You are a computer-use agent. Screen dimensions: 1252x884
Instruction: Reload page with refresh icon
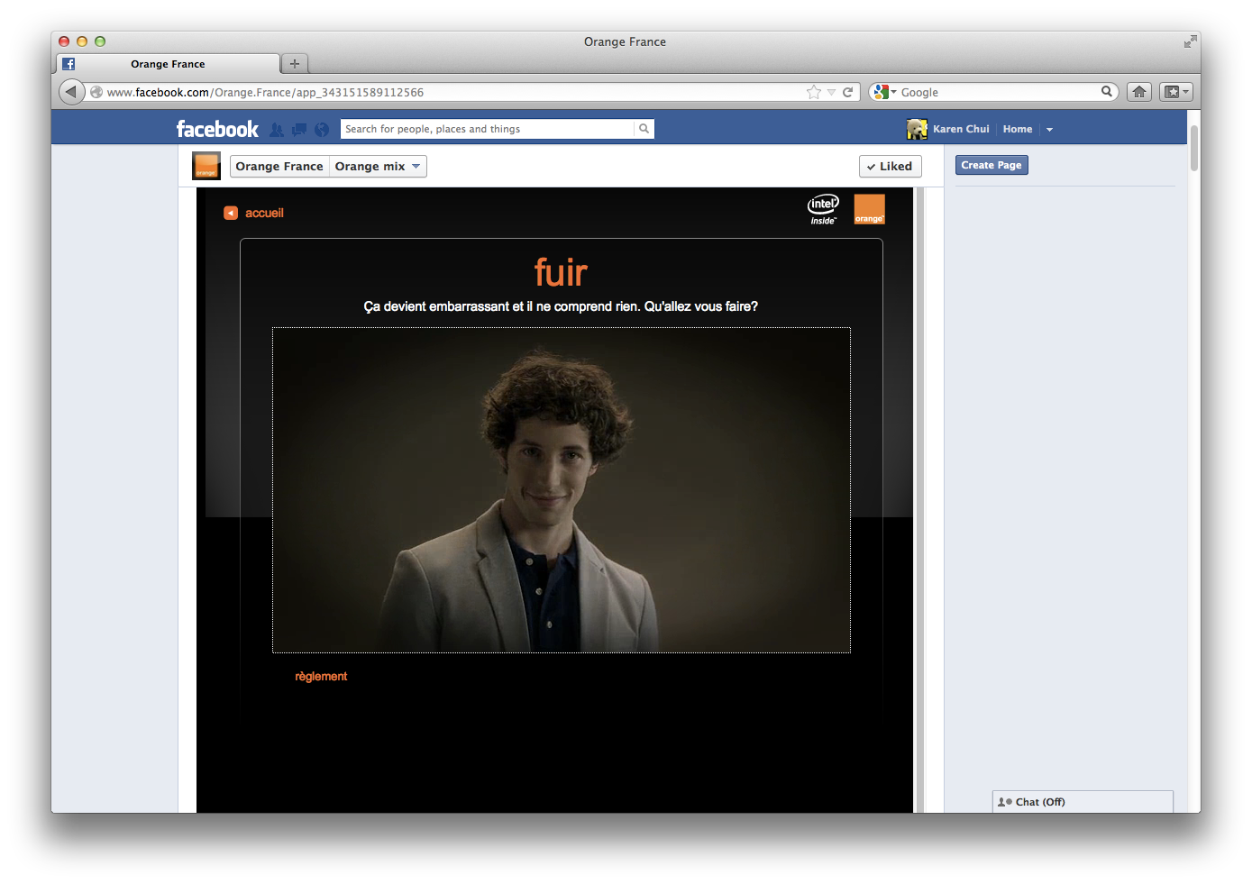coord(847,92)
